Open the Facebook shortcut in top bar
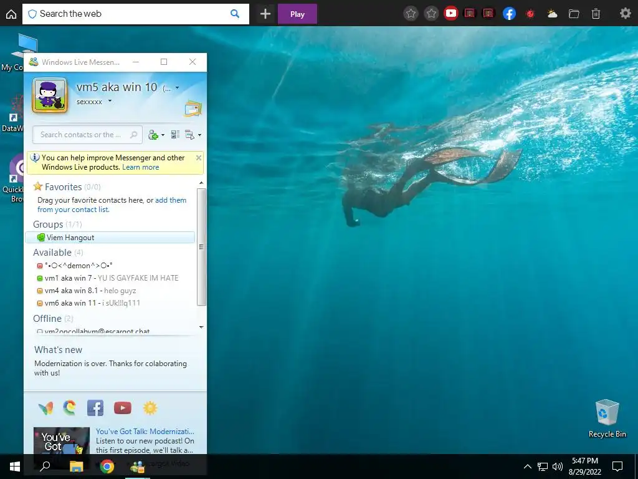 tap(510, 14)
